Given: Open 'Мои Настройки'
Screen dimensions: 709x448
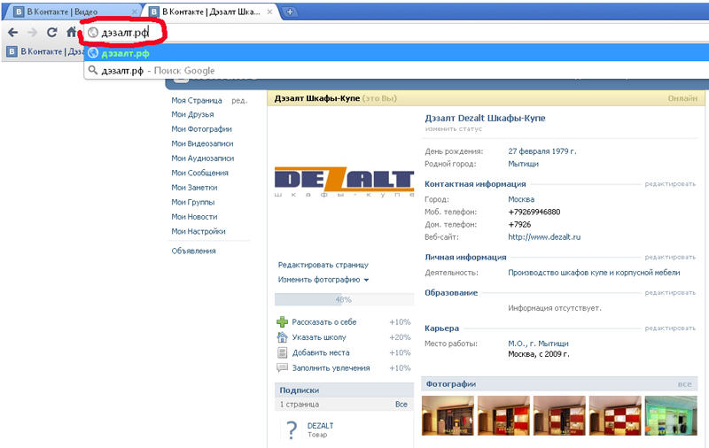Looking at the screenshot, I should (x=199, y=231).
